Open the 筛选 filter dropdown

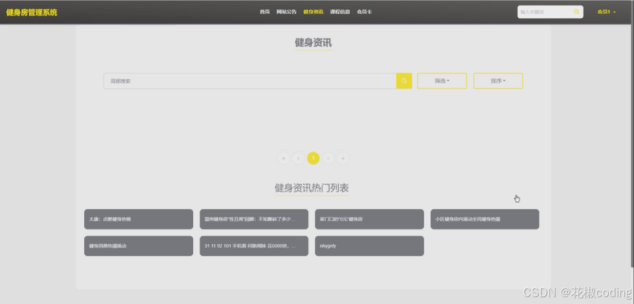click(x=442, y=81)
